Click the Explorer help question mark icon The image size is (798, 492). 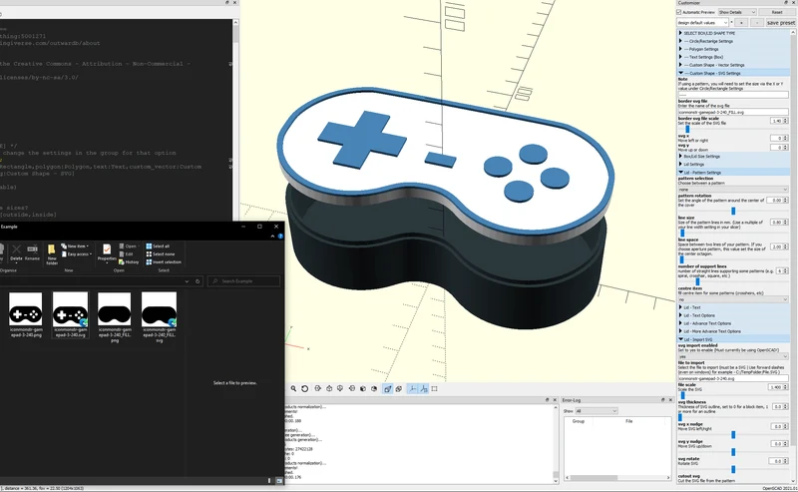[x=280, y=237]
